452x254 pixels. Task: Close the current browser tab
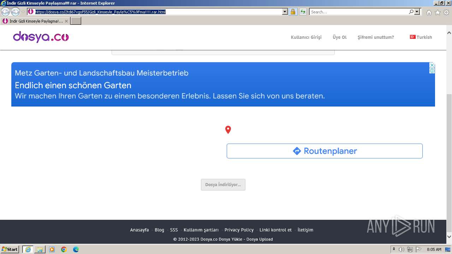(x=66, y=21)
